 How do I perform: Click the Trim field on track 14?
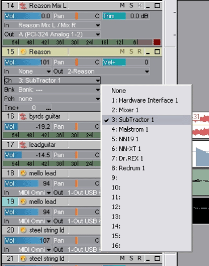126,16
